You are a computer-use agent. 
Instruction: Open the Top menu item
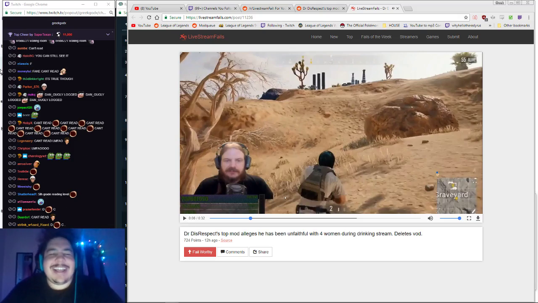pyautogui.click(x=350, y=37)
